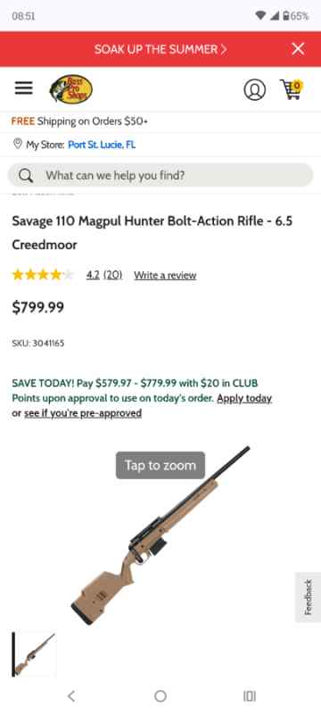Tap the store location pin icon

click(18, 145)
